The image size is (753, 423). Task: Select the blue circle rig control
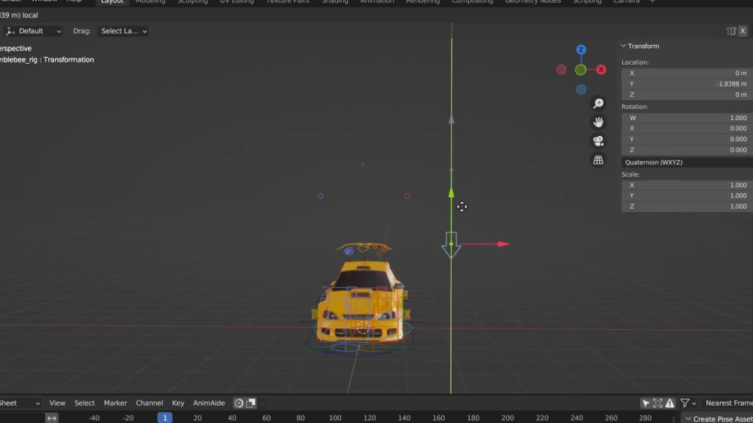[320, 196]
